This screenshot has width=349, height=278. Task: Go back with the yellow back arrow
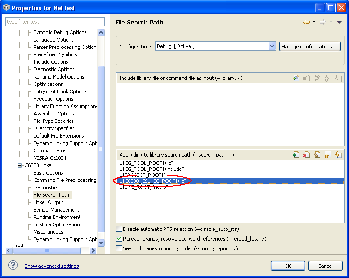[x=306, y=22]
